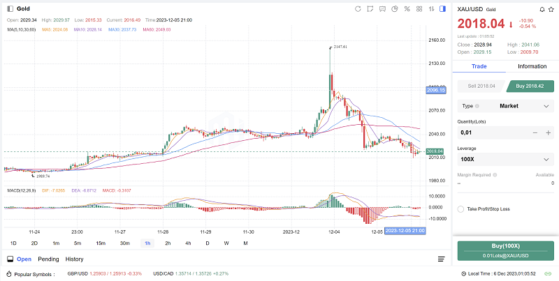Increase quantity with the plus stepper

click(547, 132)
